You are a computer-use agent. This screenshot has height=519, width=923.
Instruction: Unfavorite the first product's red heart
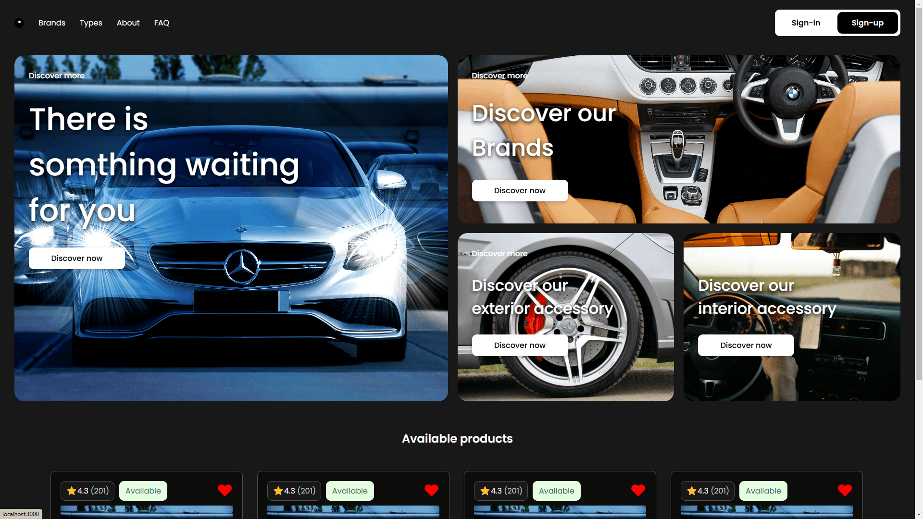225,490
